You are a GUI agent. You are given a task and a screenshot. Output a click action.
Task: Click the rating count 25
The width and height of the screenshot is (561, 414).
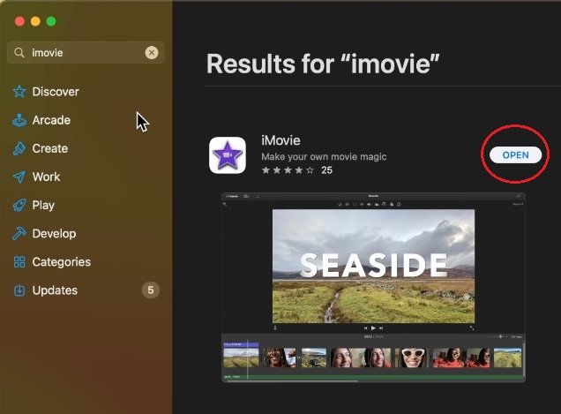pyautogui.click(x=326, y=170)
